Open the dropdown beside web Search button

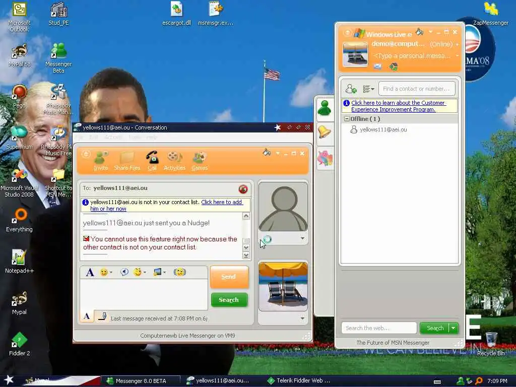click(453, 328)
